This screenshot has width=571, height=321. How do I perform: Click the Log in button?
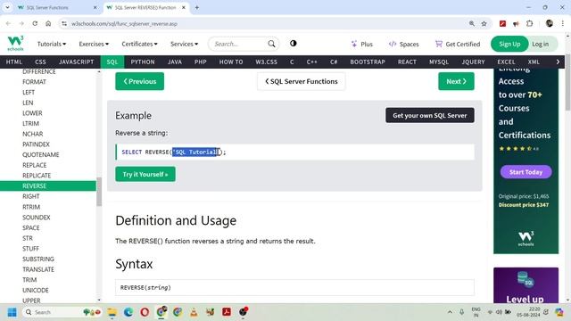click(541, 44)
